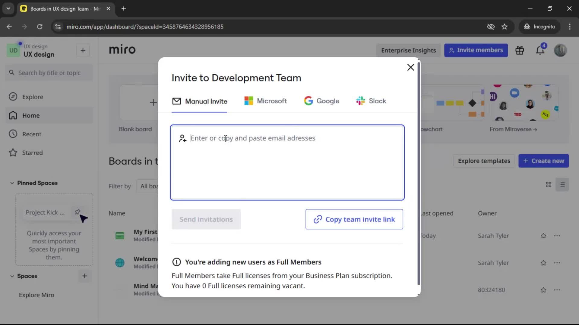Screen dimensions: 579x325
Task: Open more options for Welcome board row
Action: click(557, 263)
